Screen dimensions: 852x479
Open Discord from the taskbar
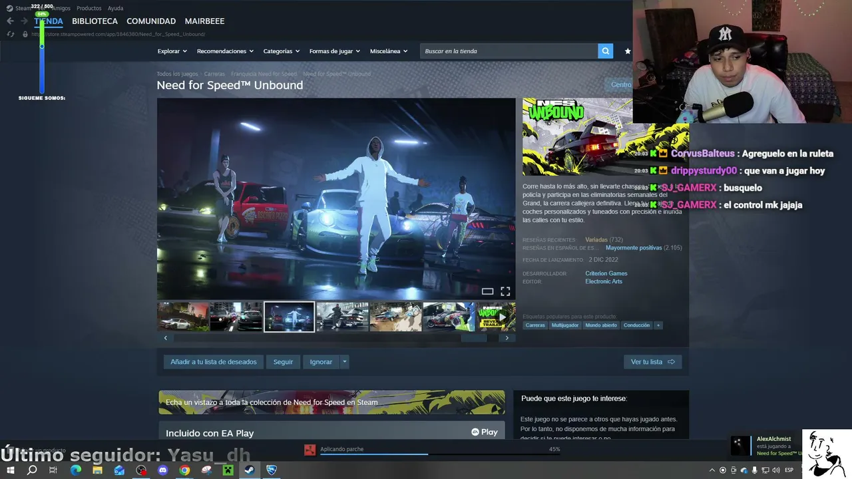[163, 470]
